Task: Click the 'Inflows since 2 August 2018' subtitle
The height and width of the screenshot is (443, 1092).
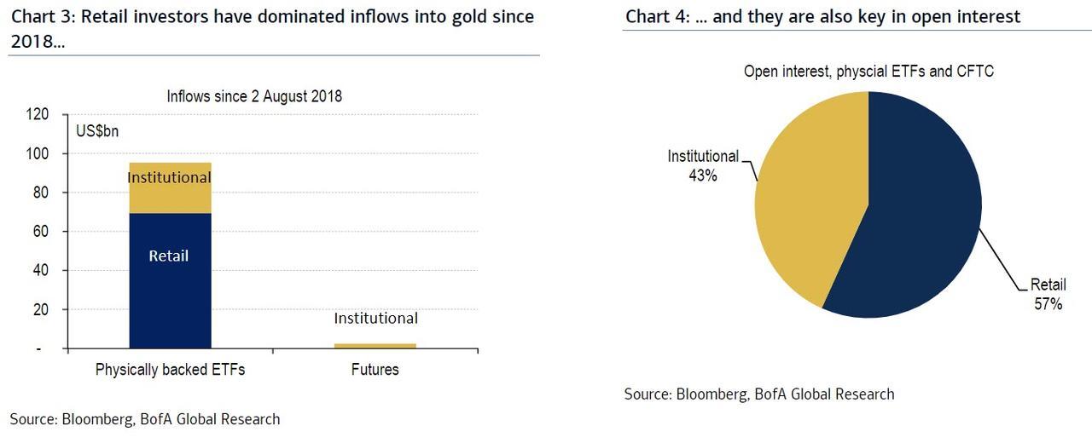Action: 254,96
